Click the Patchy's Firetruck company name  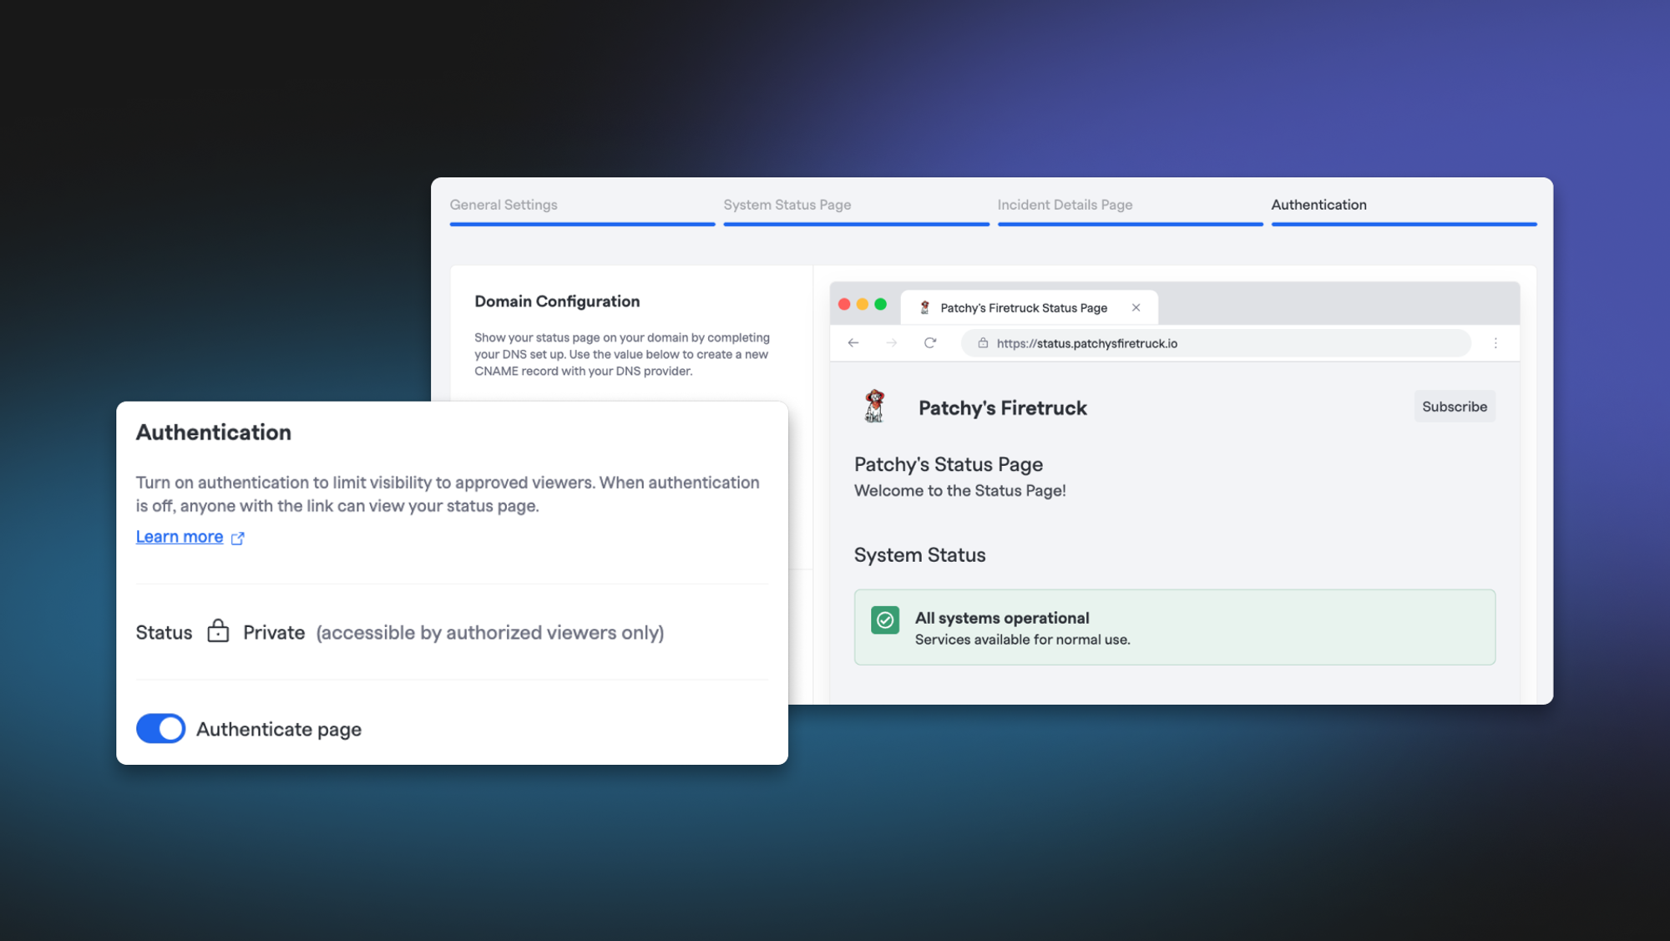(1003, 408)
